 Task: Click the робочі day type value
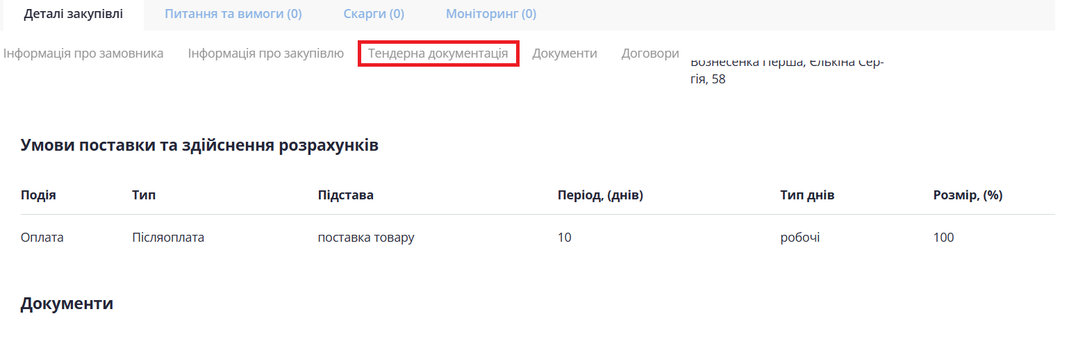[x=799, y=238]
